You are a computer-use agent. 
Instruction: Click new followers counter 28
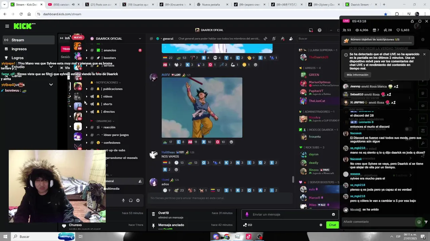(387, 30)
